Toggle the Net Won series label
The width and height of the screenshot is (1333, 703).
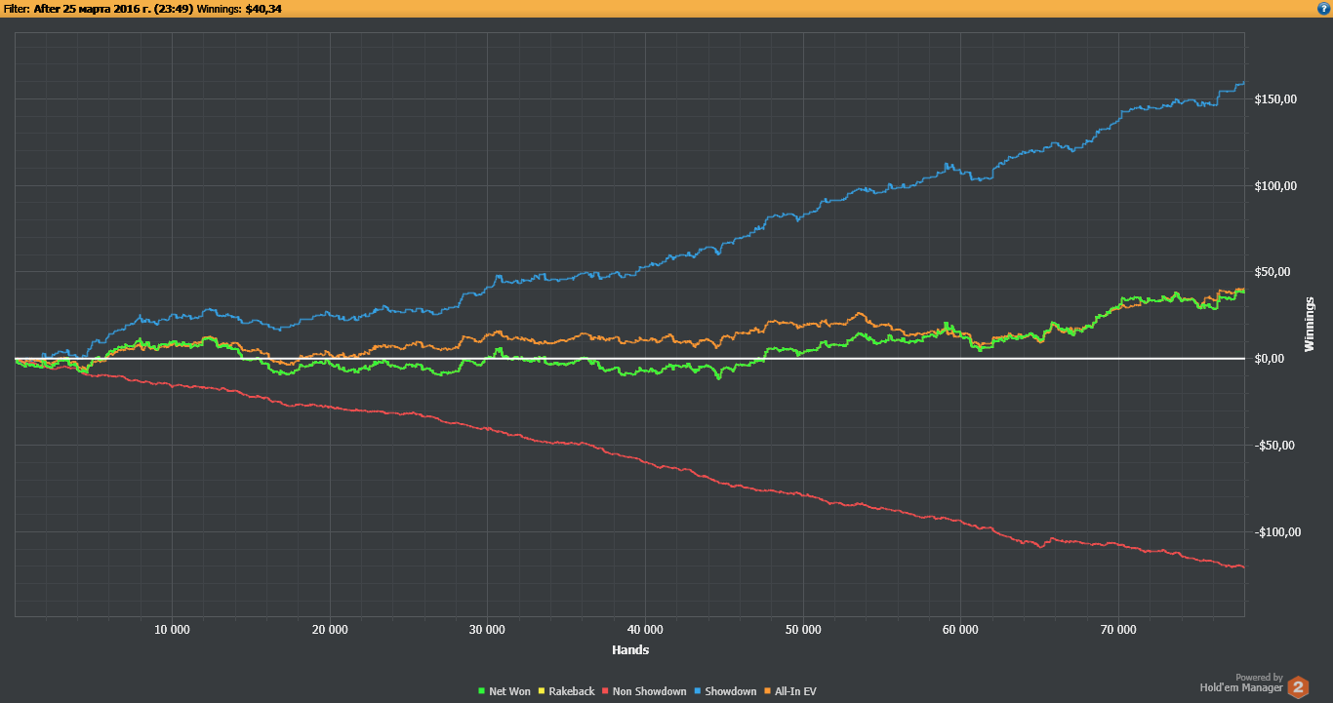pyautogui.click(x=509, y=691)
